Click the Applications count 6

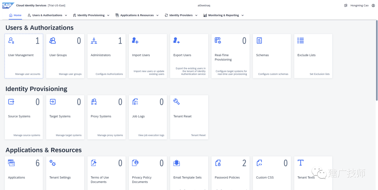37,164
